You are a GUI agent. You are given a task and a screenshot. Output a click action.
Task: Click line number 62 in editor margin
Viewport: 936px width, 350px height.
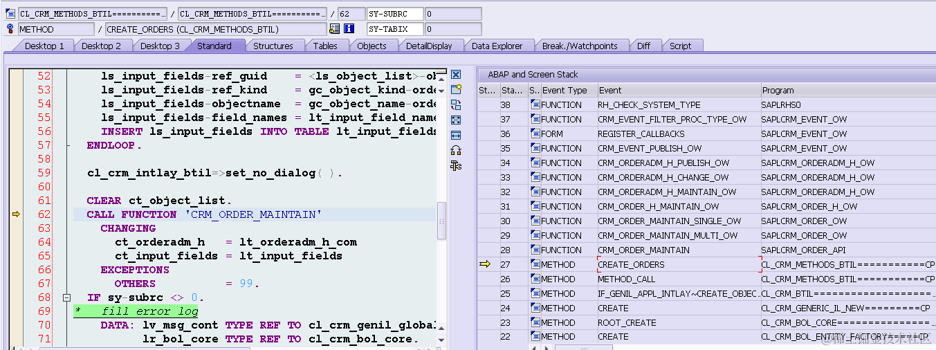pyautogui.click(x=44, y=214)
